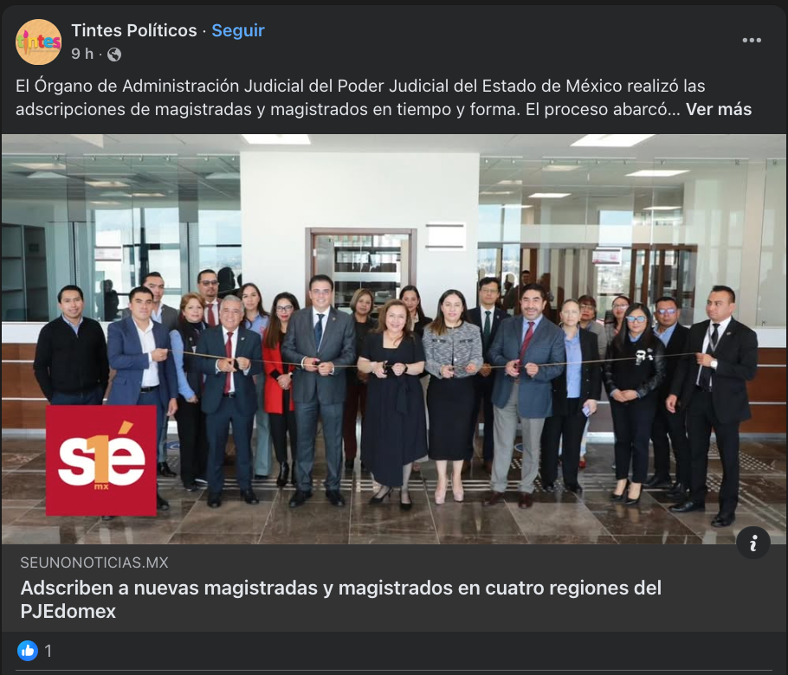The width and height of the screenshot is (788, 675).
Task: Open the ribbon-cutting article photo
Action: 394,339
